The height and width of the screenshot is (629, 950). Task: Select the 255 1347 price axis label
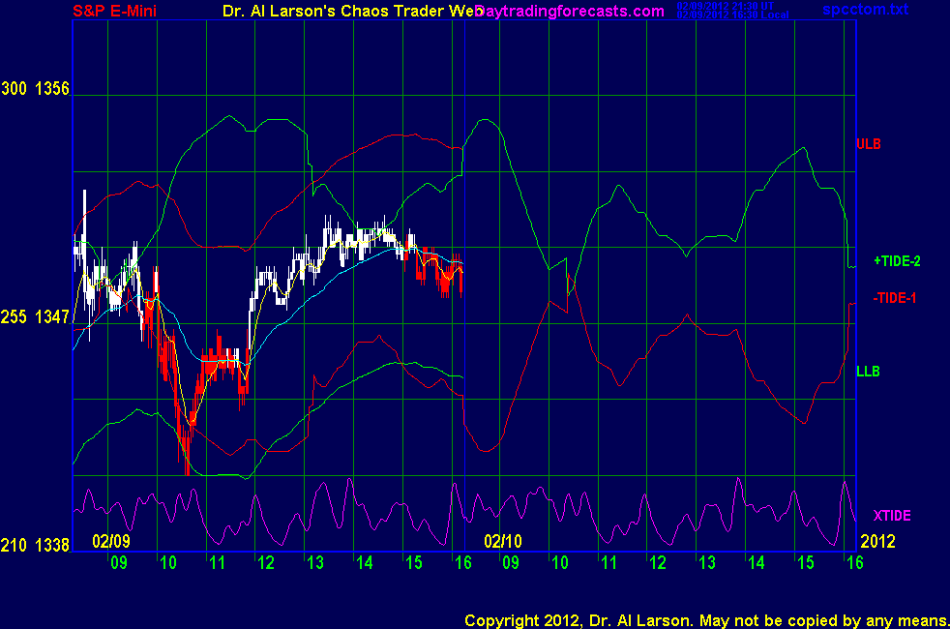pos(35,317)
